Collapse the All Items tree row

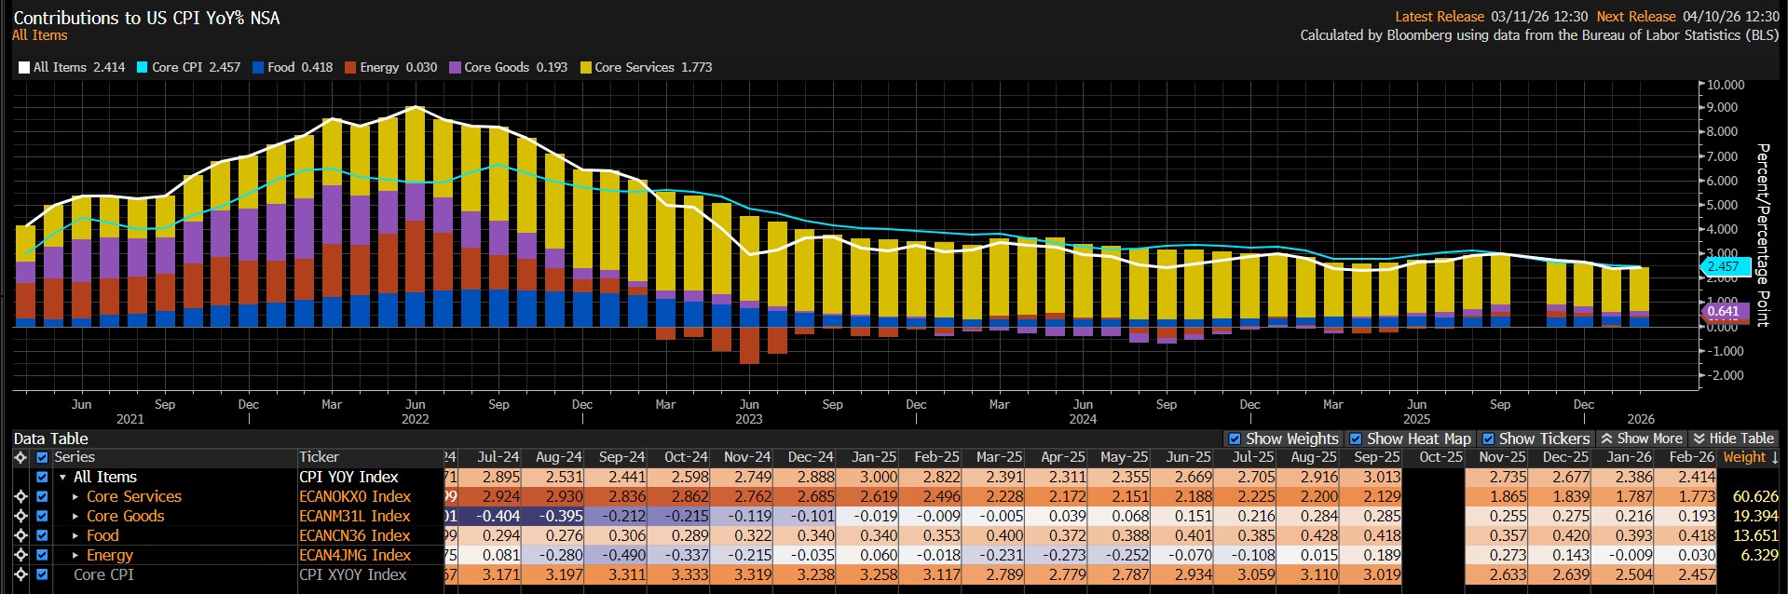coord(62,477)
